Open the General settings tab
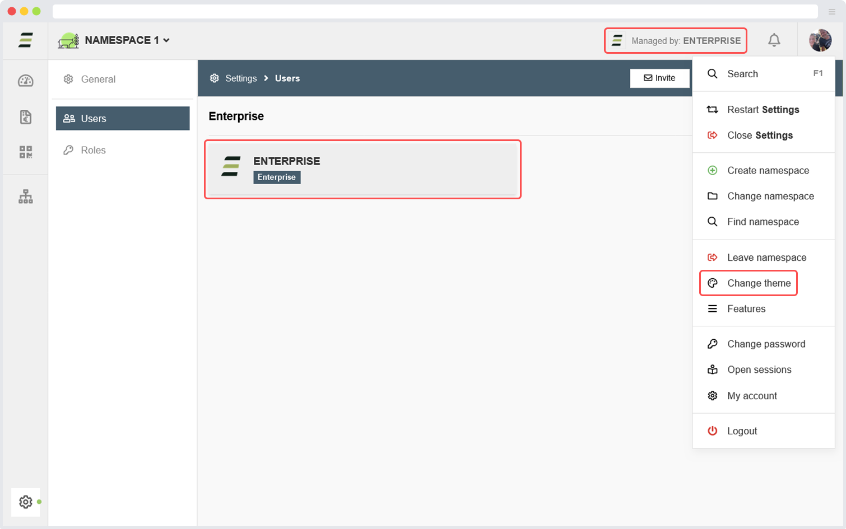This screenshot has width=846, height=529. [98, 79]
